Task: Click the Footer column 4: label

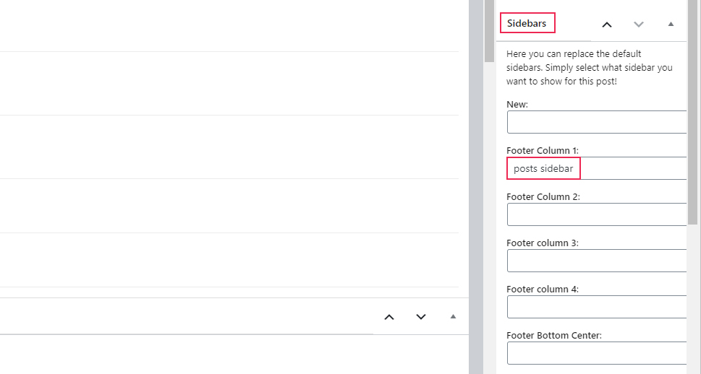Action: click(543, 290)
